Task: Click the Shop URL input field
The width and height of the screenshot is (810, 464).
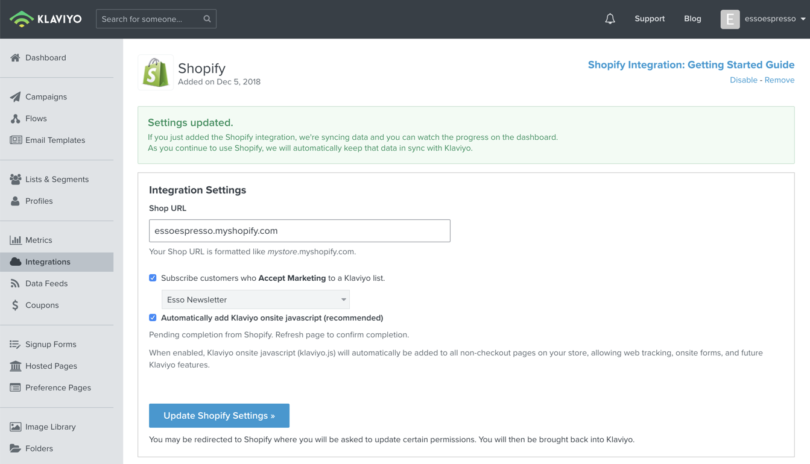Action: pyautogui.click(x=300, y=231)
